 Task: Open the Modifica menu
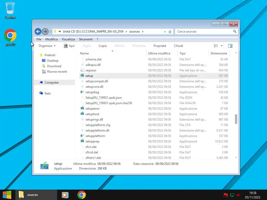(x=51, y=39)
